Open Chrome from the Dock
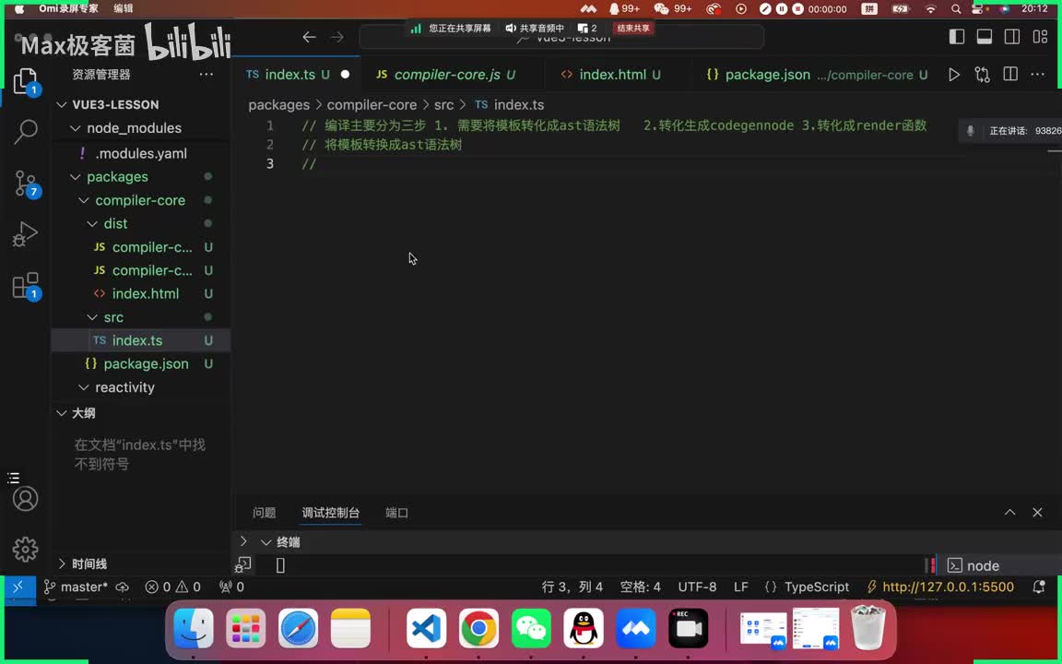1062x664 pixels. point(478,628)
